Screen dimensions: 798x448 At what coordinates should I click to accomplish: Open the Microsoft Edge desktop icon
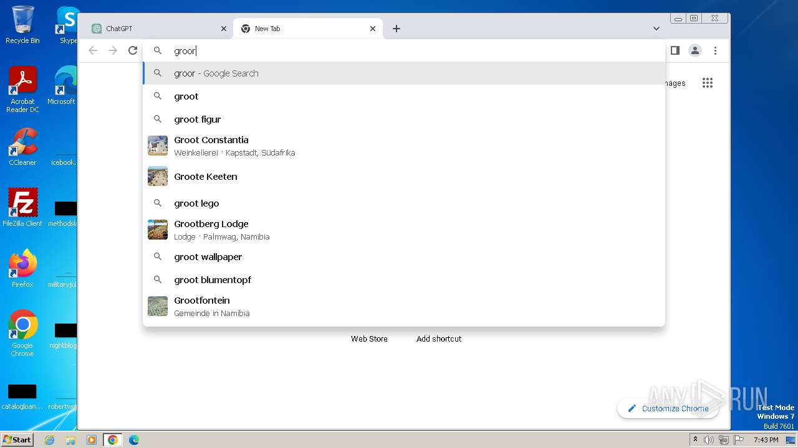(62, 86)
